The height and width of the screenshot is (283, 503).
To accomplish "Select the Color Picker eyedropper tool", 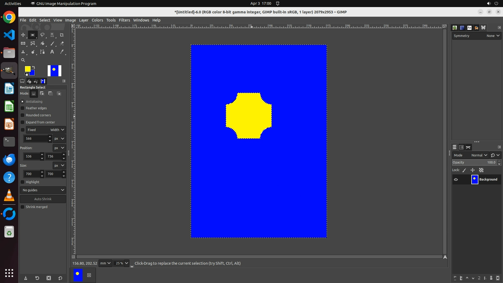I will click(62, 52).
